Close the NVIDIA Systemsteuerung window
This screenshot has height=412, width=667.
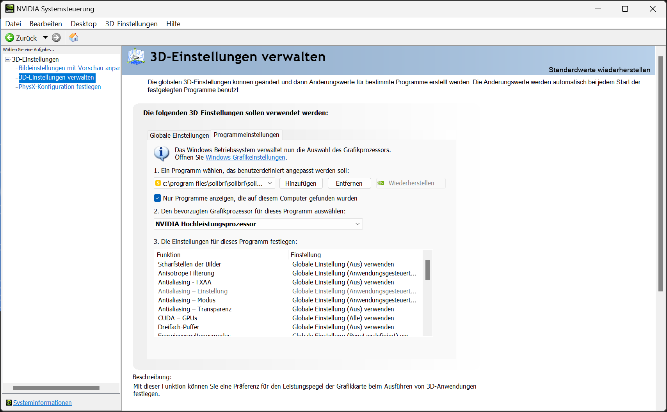pyautogui.click(x=653, y=9)
